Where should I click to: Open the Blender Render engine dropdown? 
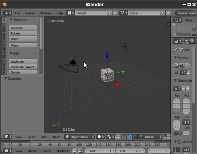(186, 13)
